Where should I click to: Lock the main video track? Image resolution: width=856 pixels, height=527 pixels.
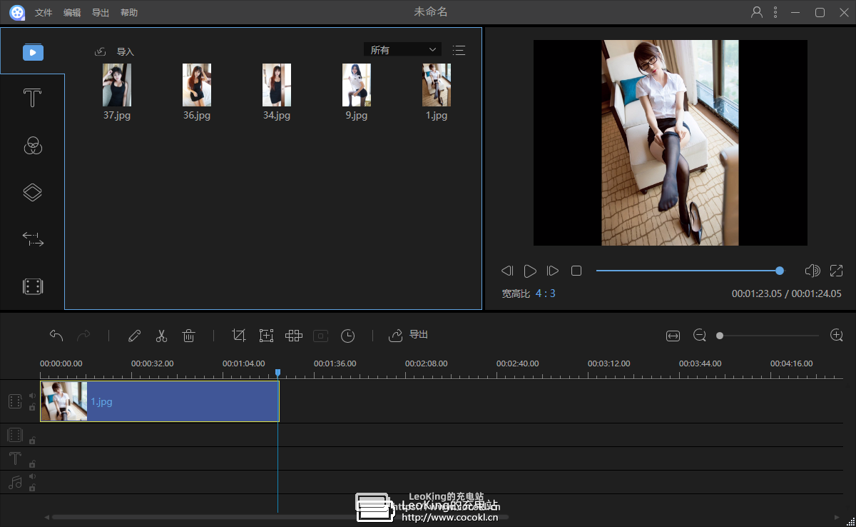[x=32, y=407]
